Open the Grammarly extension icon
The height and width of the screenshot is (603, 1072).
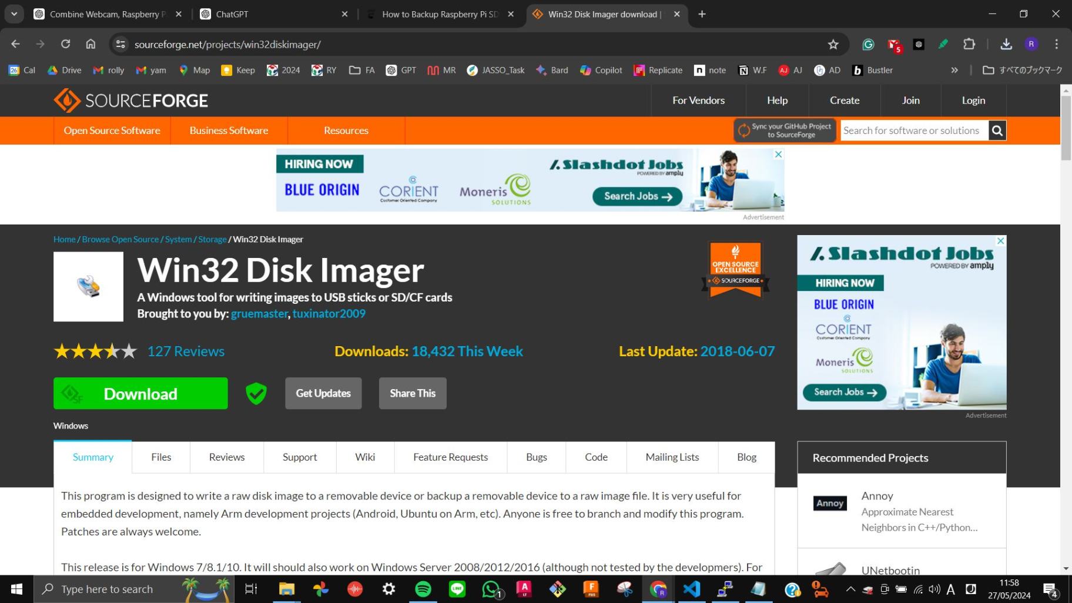tap(868, 44)
